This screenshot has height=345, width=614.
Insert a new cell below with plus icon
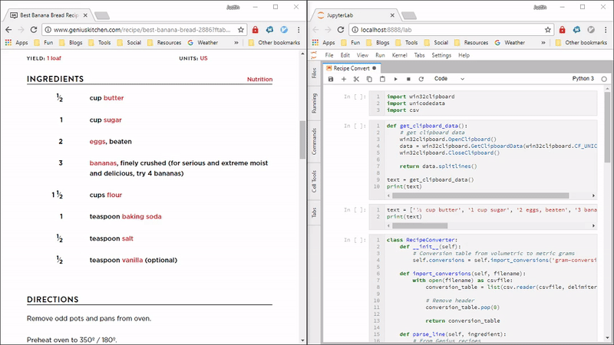pos(344,79)
